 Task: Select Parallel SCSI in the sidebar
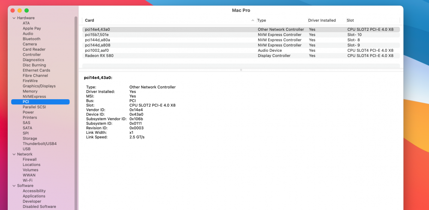pyautogui.click(x=34, y=107)
